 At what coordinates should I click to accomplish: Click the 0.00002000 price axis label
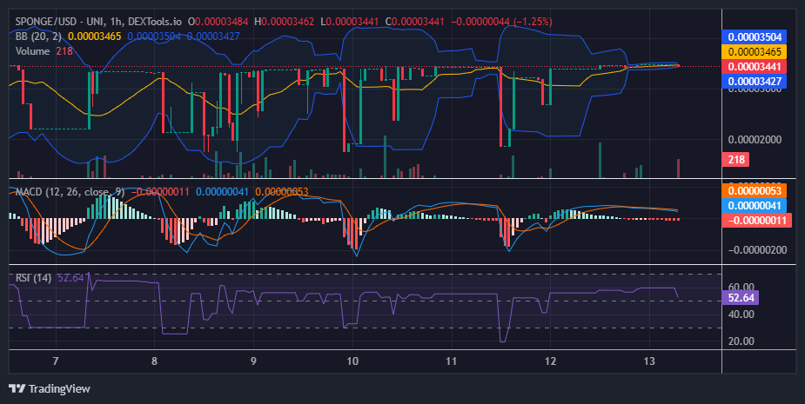point(755,140)
